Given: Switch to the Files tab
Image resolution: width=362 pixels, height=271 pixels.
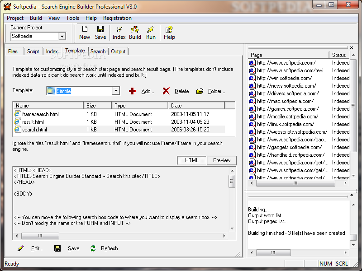Looking at the screenshot, I should pyautogui.click(x=13, y=51).
